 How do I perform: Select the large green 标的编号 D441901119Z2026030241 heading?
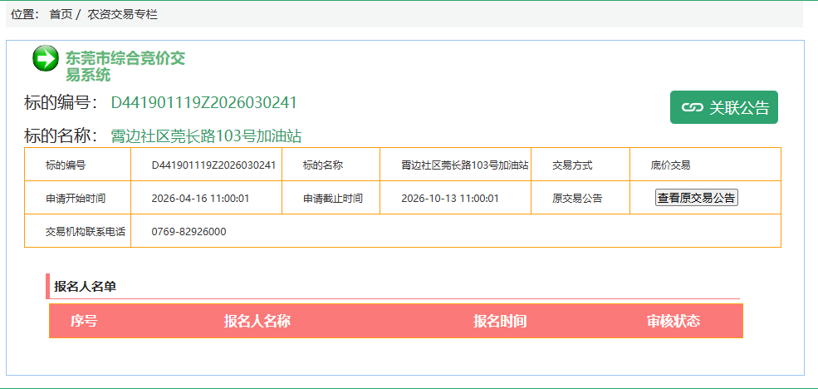[x=203, y=102]
